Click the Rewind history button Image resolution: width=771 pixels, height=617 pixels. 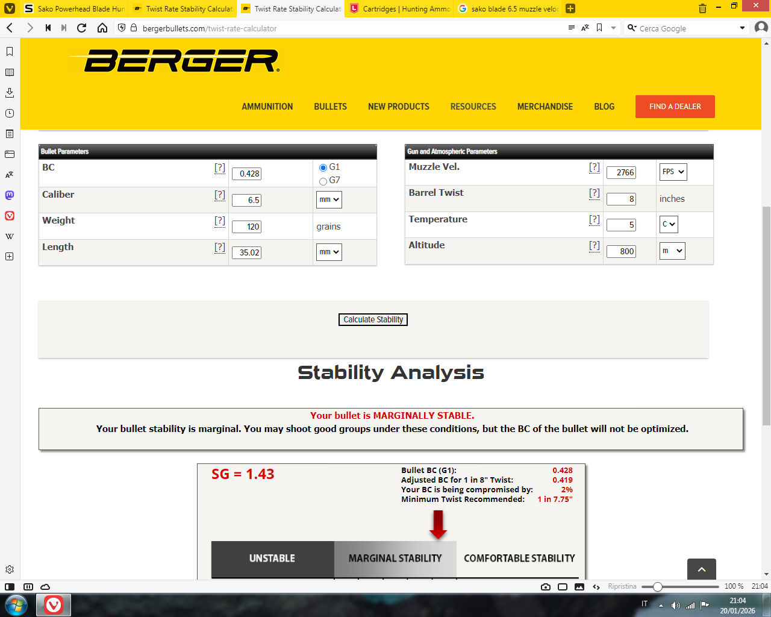click(48, 28)
